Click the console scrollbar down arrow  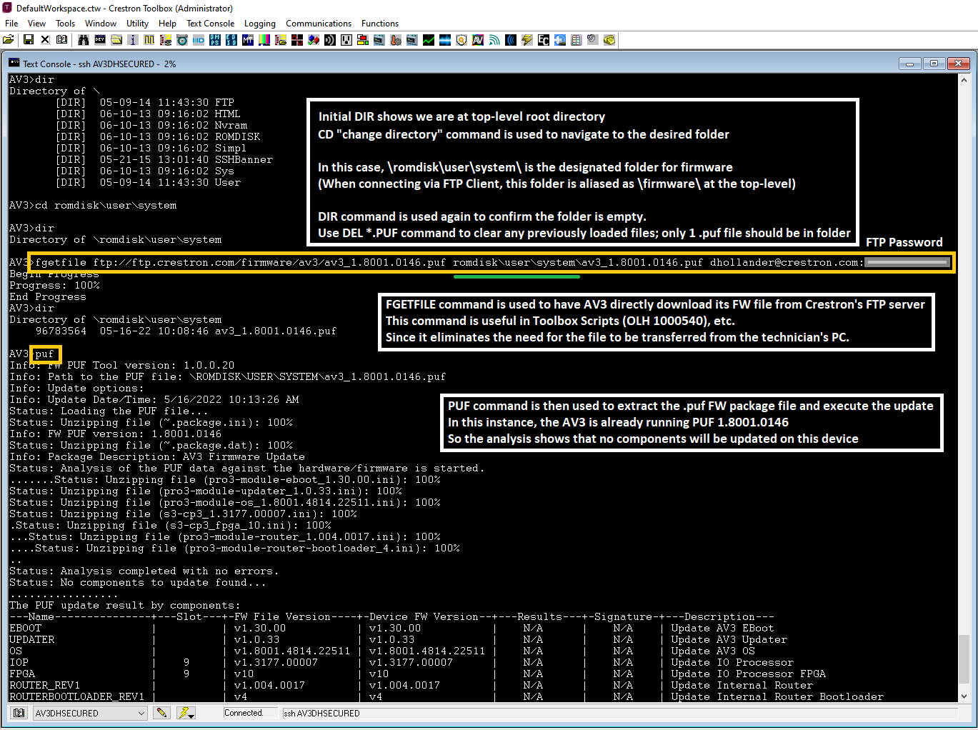[964, 696]
